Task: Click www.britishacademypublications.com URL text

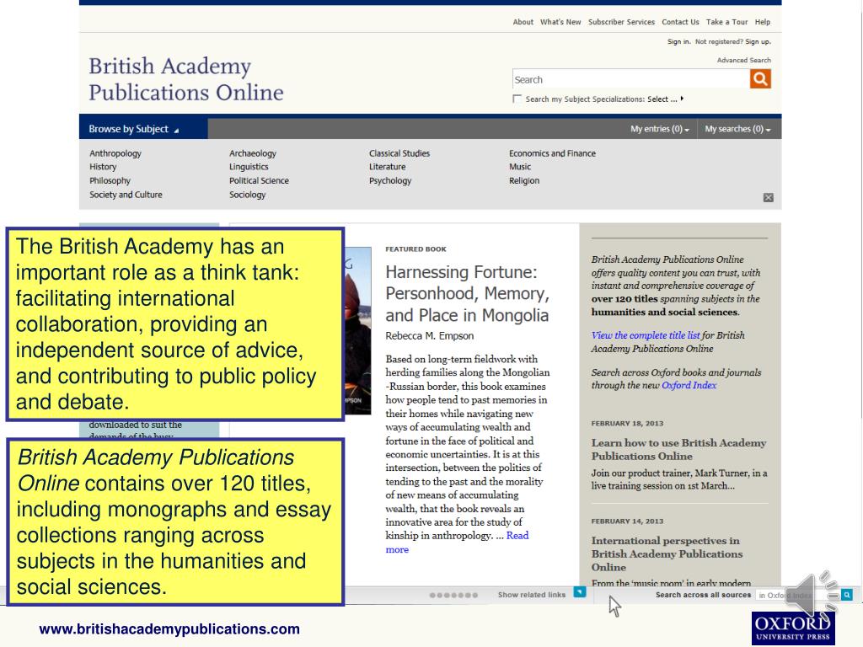Action: 169,628
